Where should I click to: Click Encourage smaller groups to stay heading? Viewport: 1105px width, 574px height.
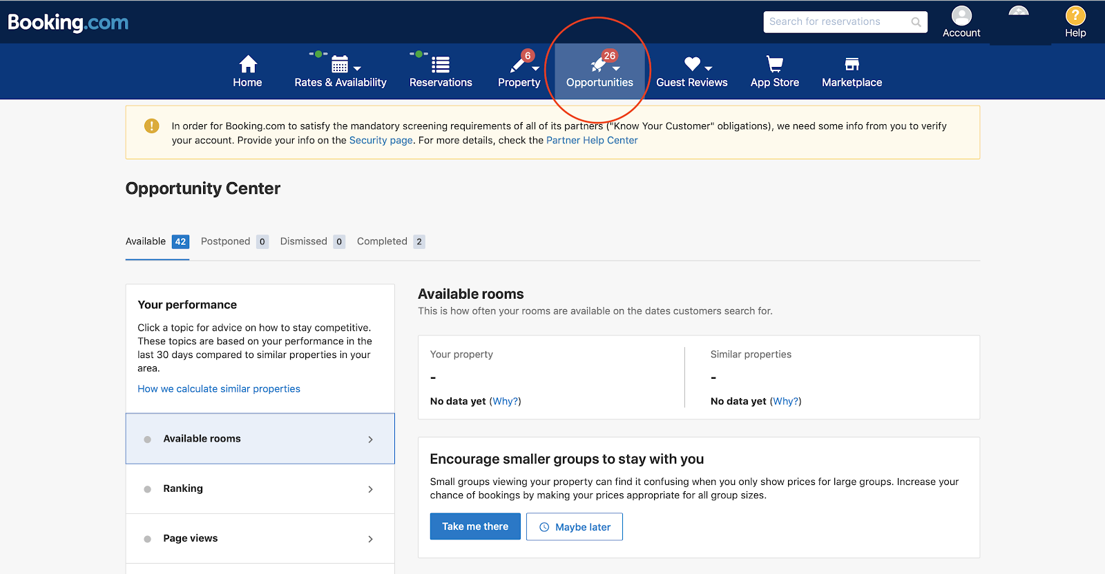coord(567,459)
